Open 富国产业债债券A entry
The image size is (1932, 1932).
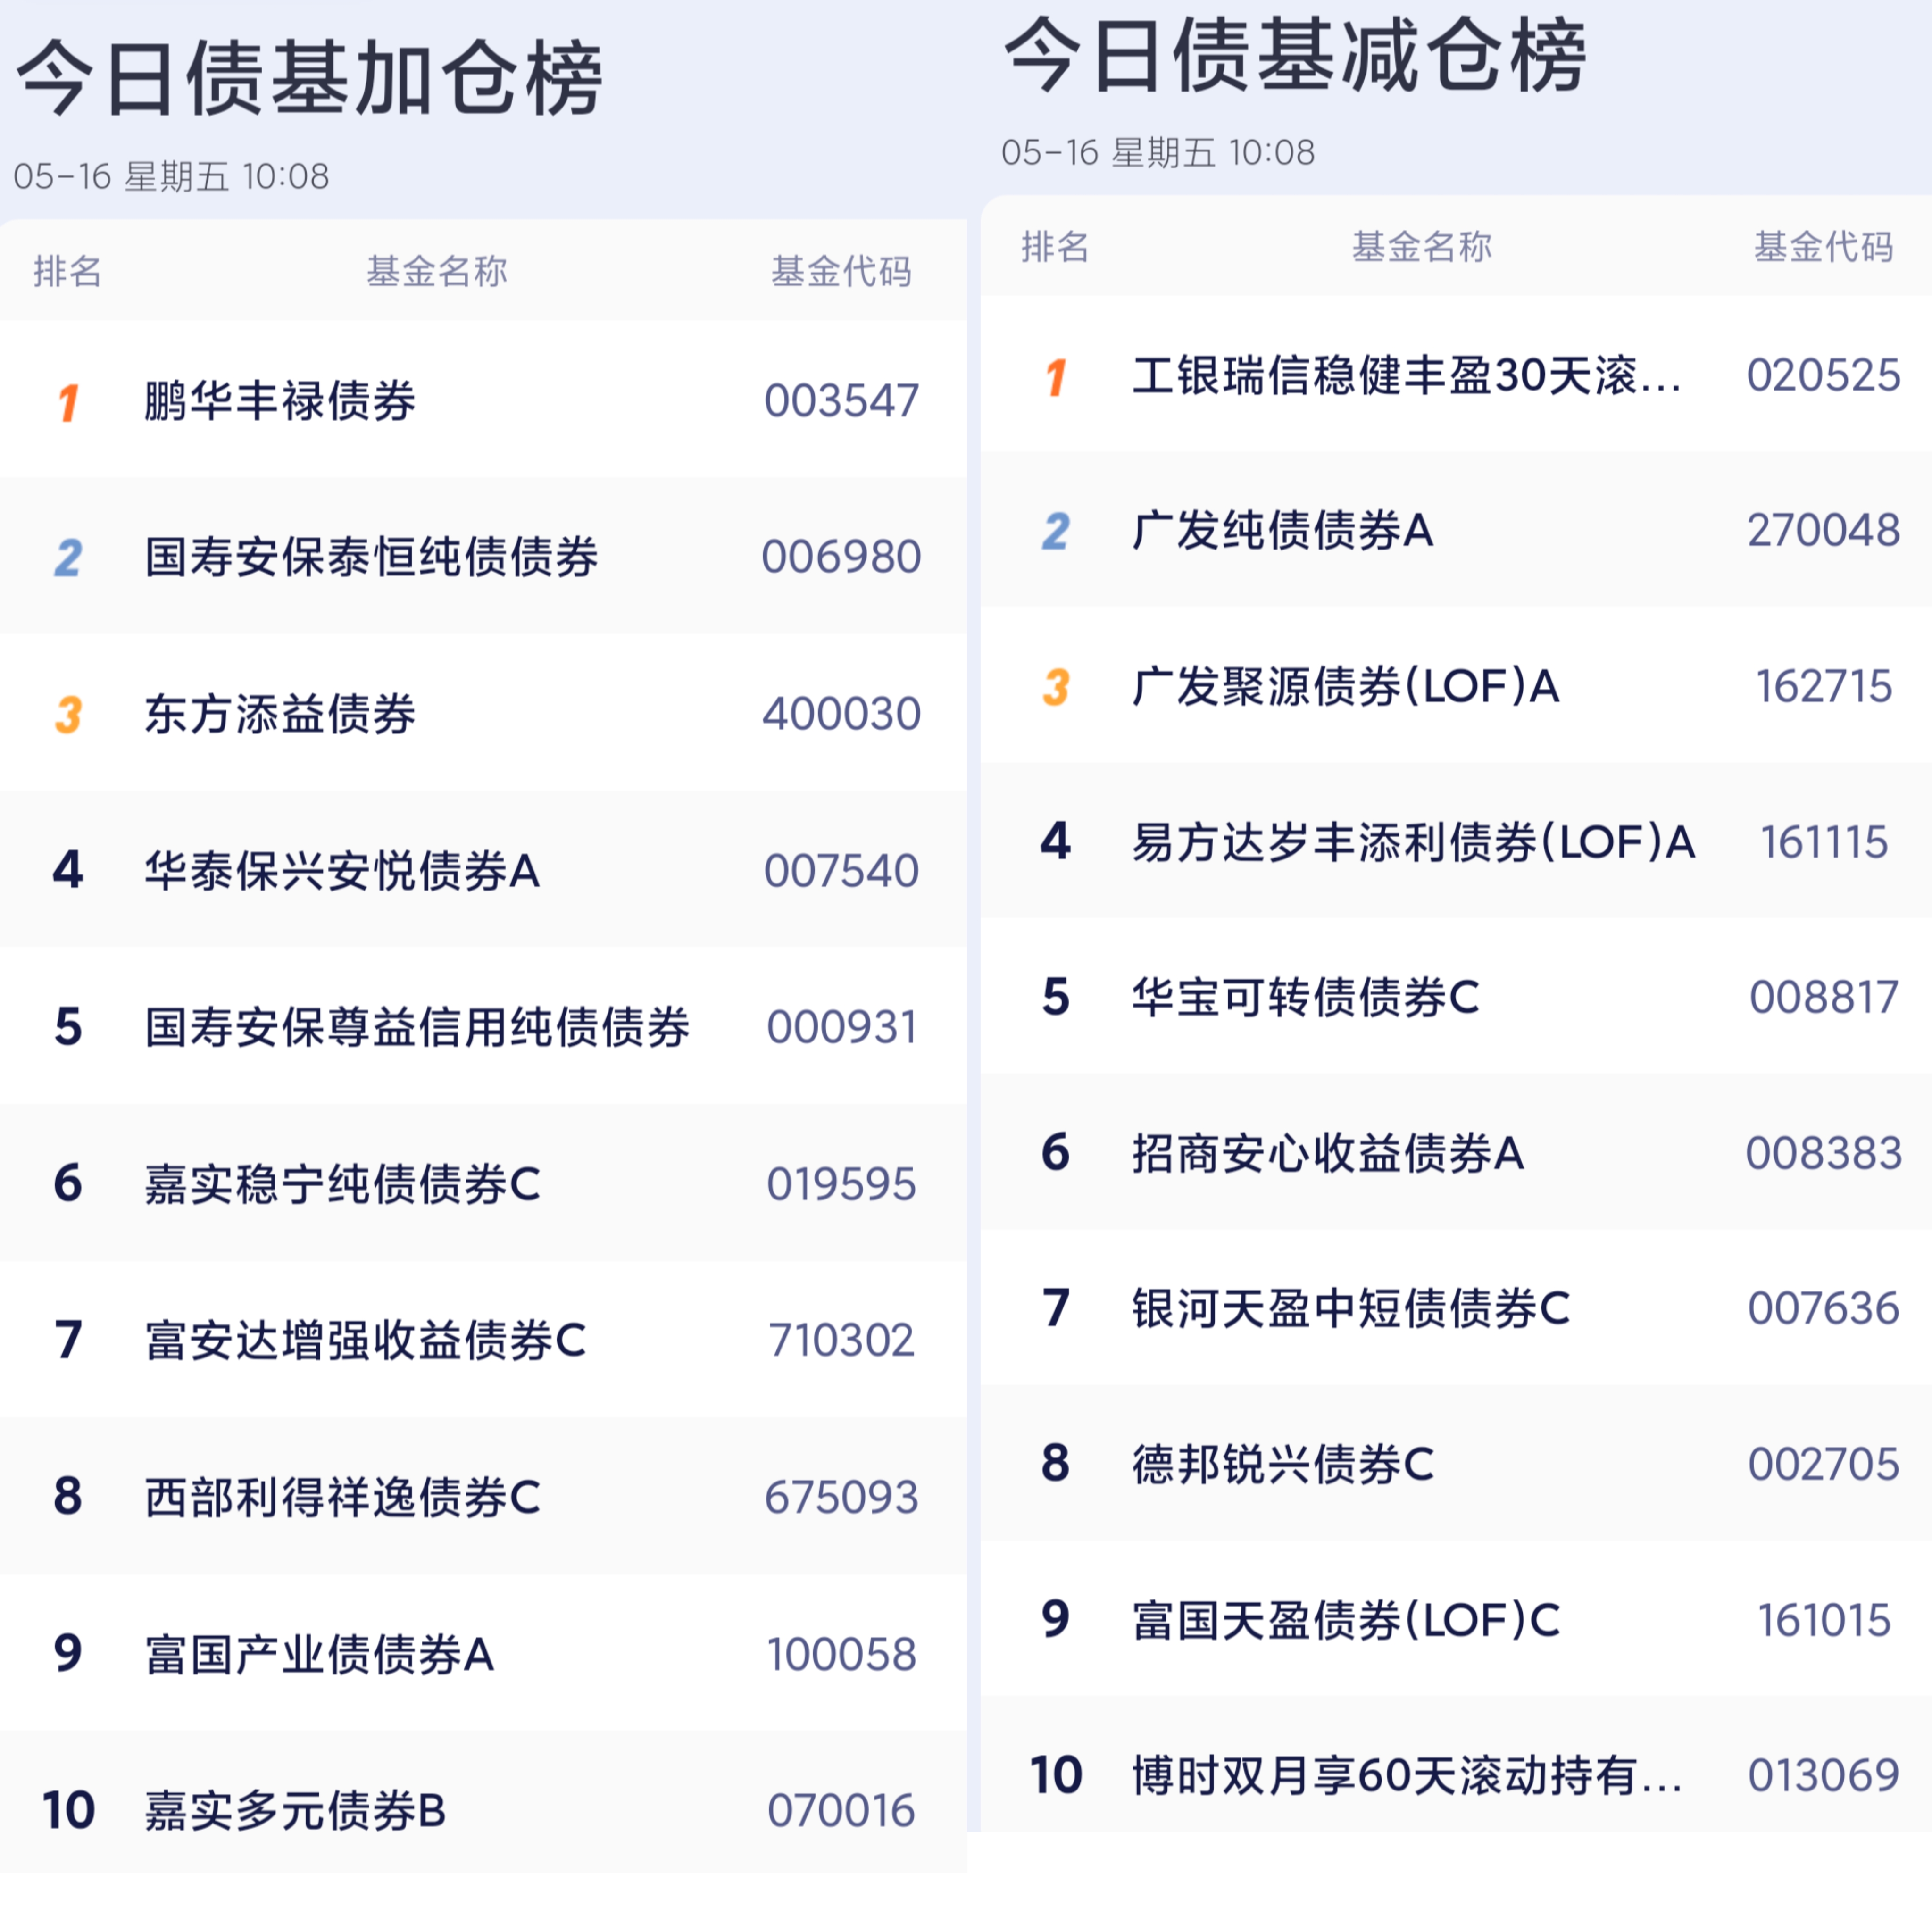pyautogui.click(x=319, y=1654)
